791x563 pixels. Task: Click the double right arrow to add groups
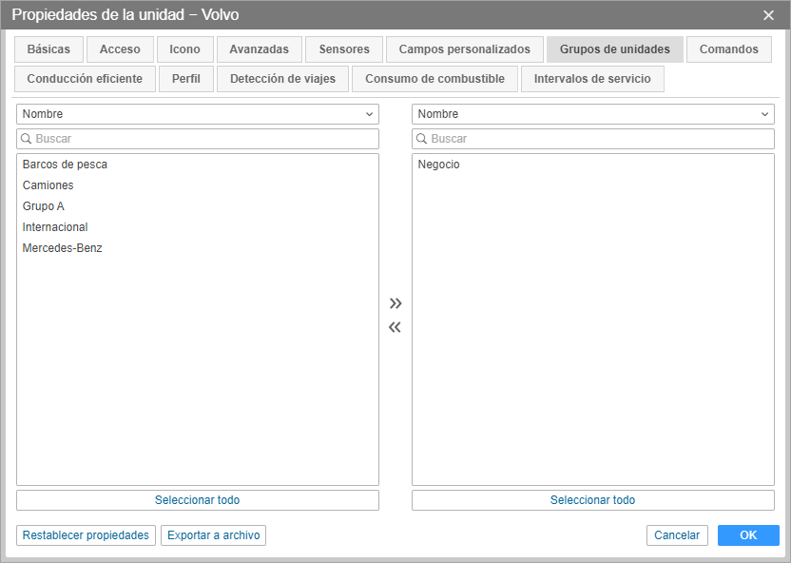coord(395,303)
